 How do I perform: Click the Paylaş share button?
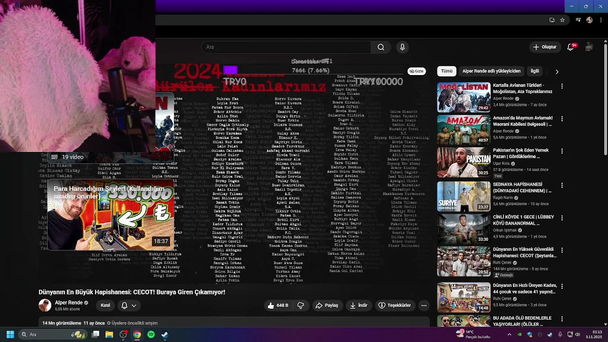327,305
